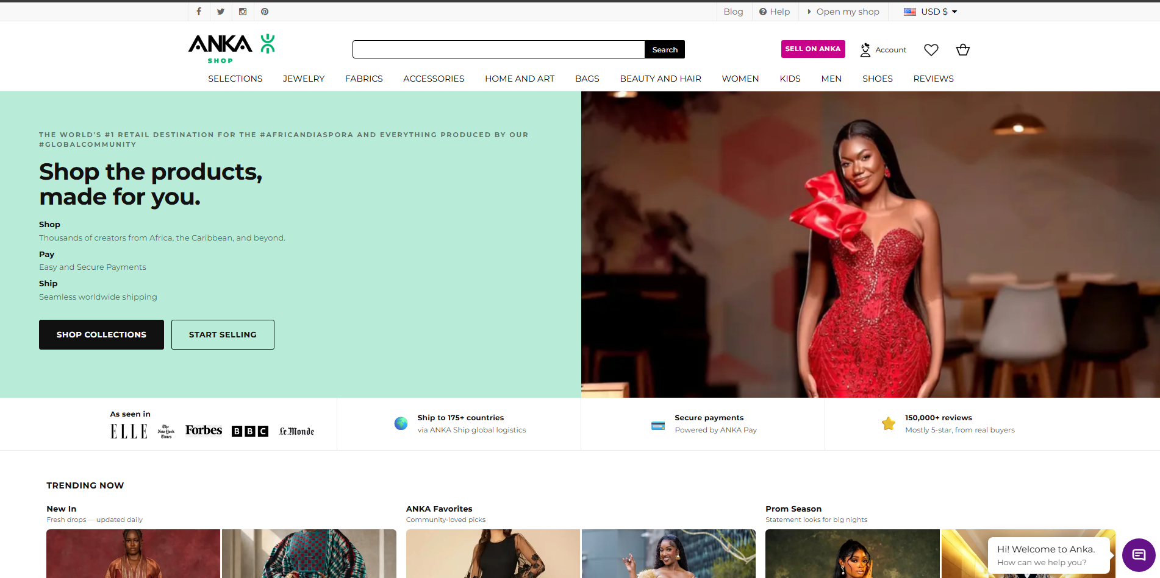Click the New York Times press logo
This screenshot has width=1160, height=578.
click(166, 431)
